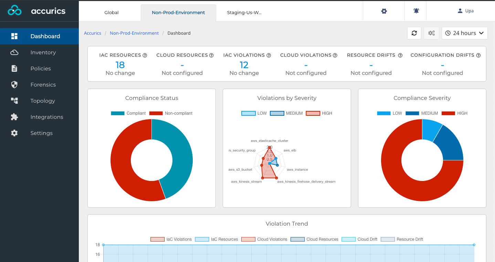The width and height of the screenshot is (495, 262).
Task: Select the Non-Prod-Environment tab
Action: click(178, 13)
